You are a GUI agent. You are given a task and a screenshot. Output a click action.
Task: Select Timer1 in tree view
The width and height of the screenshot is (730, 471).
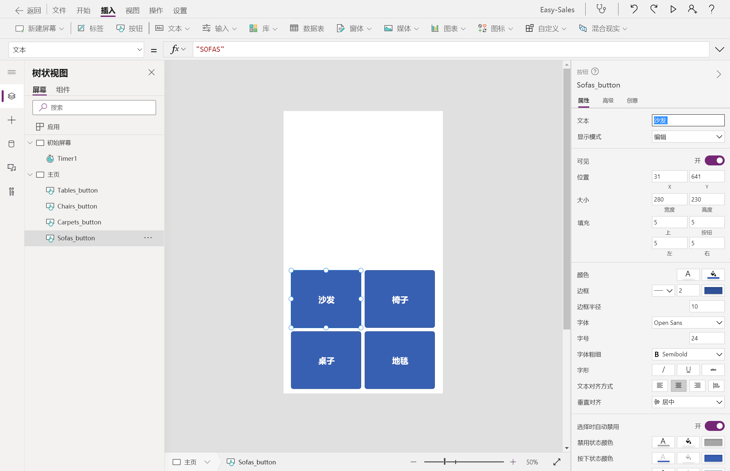tap(67, 158)
